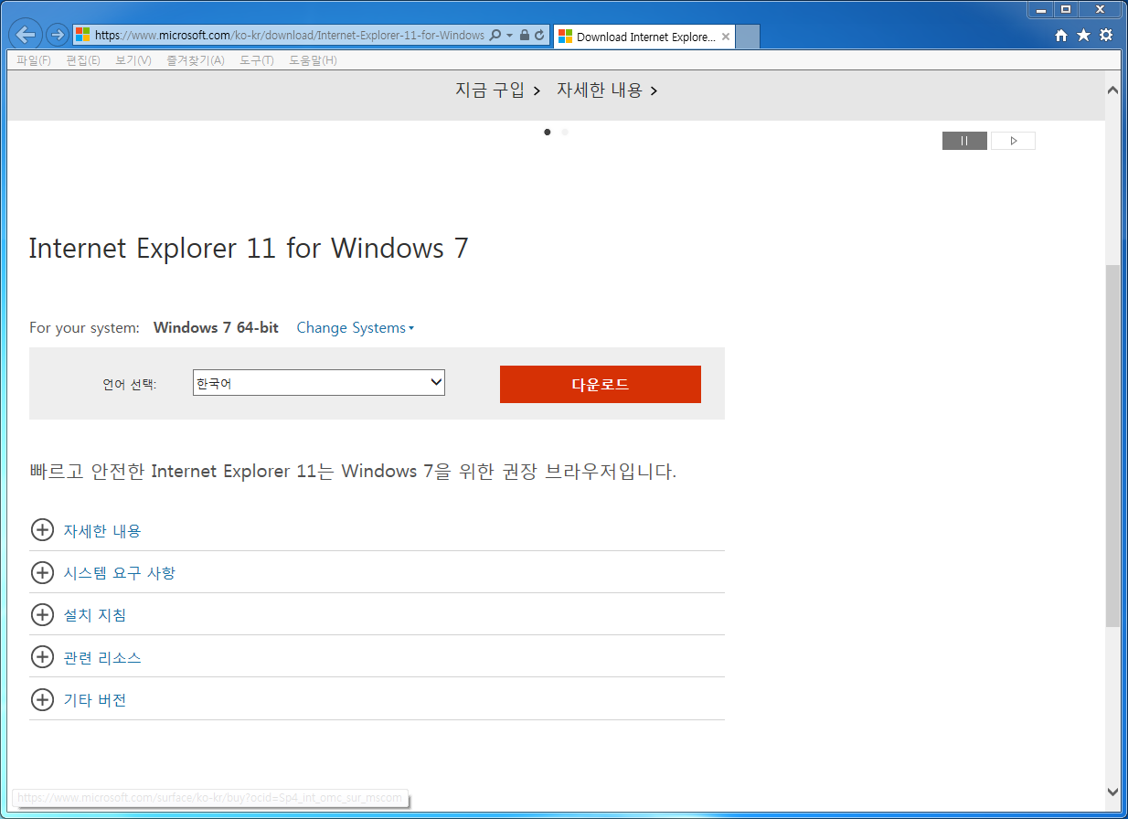This screenshot has height=819, width=1128.
Task: Click the Microsoft favicon in address bar
Action: (x=83, y=35)
